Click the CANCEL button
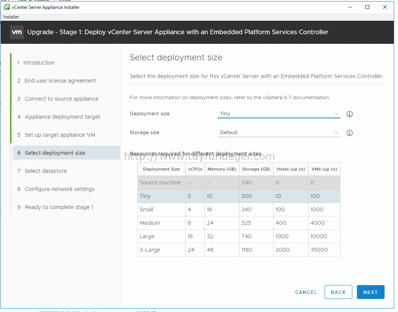The image size is (398, 312). point(306,292)
